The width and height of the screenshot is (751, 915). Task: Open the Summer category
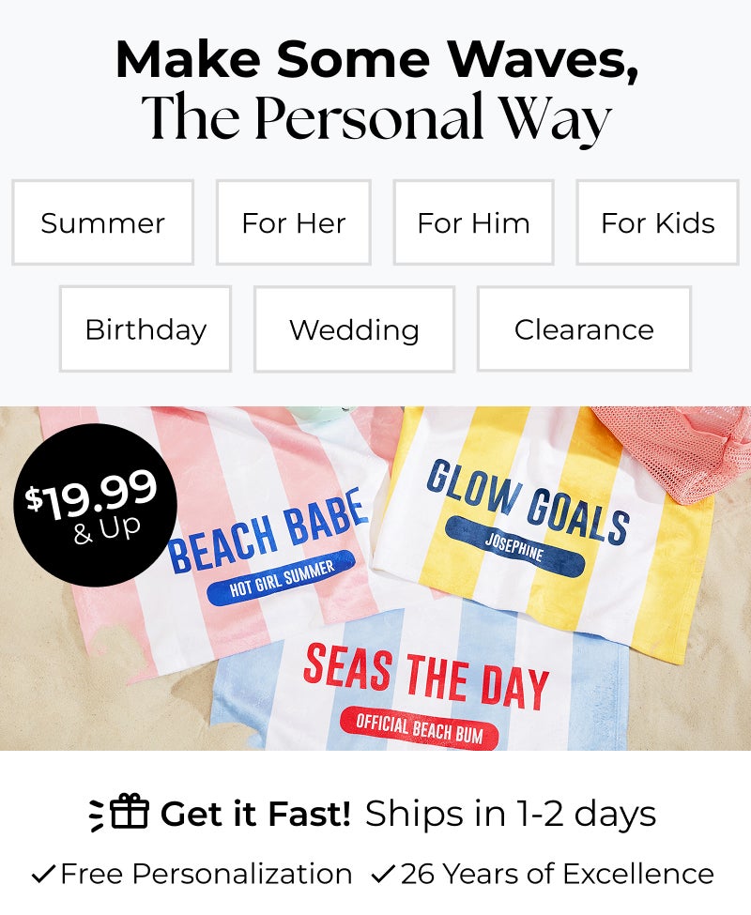pyautogui.click(x=102, y=223)
